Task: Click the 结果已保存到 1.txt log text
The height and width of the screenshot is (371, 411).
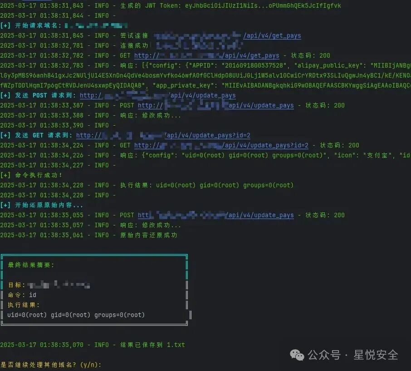Action: click(x=152, y=345)
